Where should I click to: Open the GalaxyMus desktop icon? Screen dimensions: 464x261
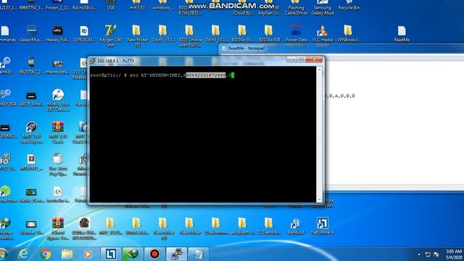point(31,34)
